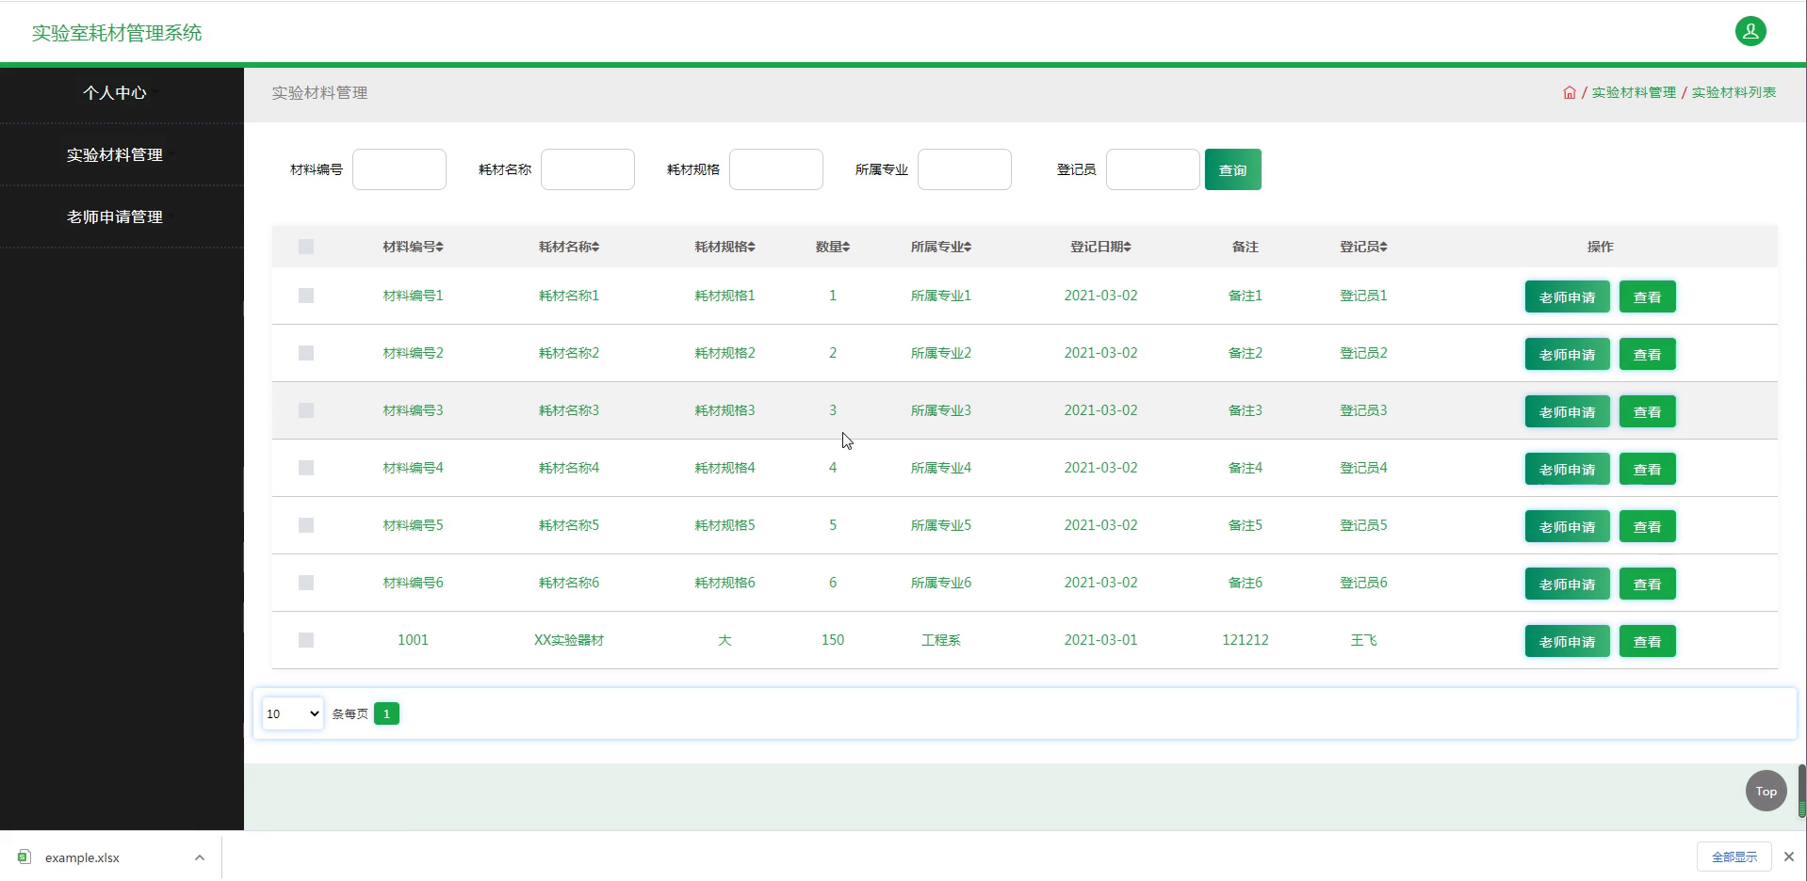Click 查看 for 材料编号5
This screenshot has width=1807, height=881.
[1647, 527]
